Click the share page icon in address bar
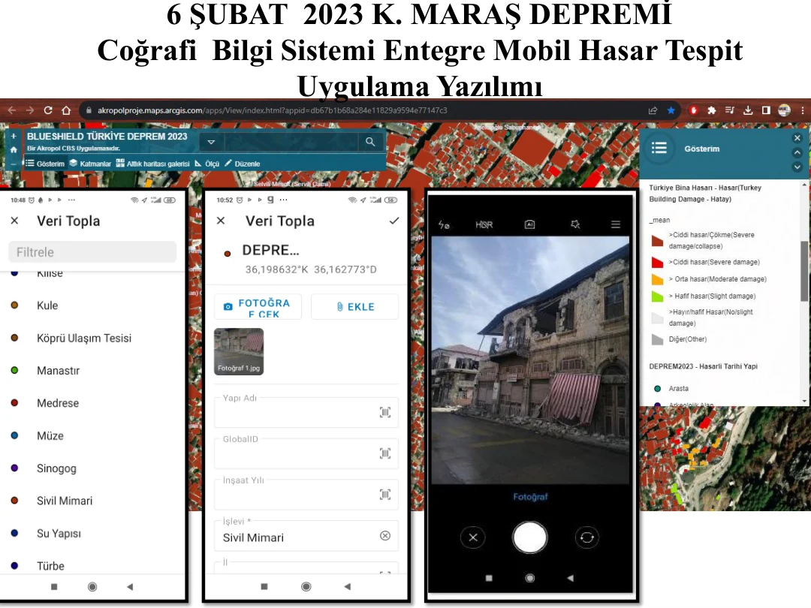This screenshot has height=608, width=811. (653, 110)
